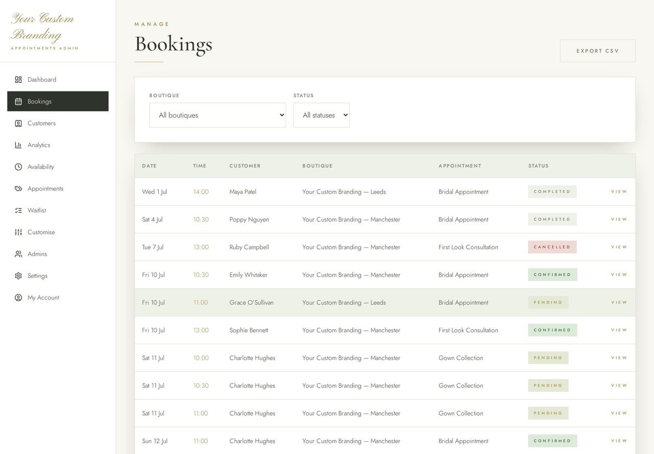Click Ruby Campbell's Cancelled status badge
This screenshot has height=454, width=654.
pyautogui.click(x=552, y=247)
